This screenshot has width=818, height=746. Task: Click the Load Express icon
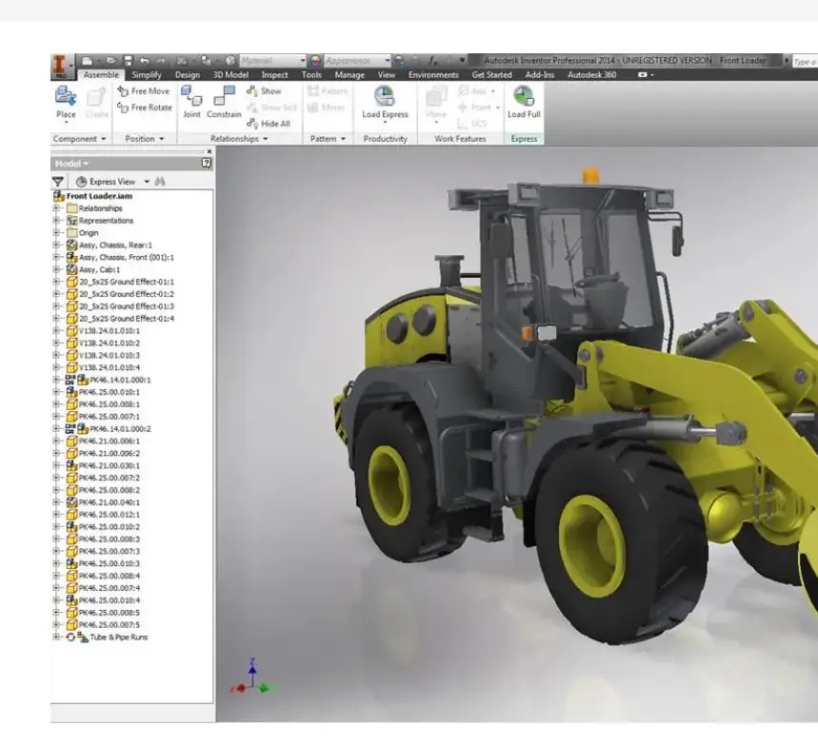pos(385,97)
